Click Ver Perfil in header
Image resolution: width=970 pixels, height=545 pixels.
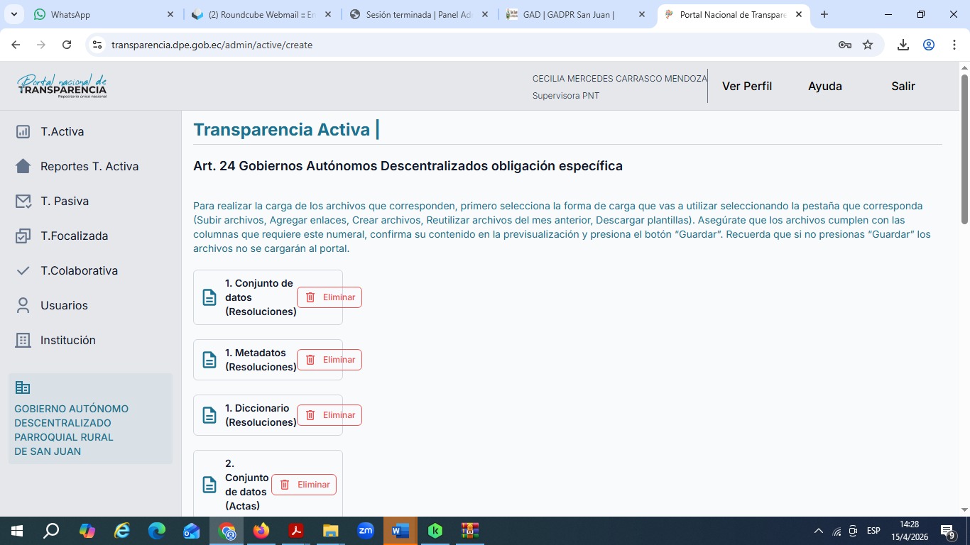pos(746,86)
